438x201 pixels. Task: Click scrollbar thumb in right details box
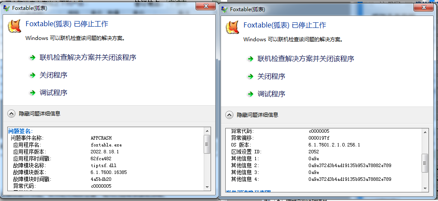click(425, 163)
